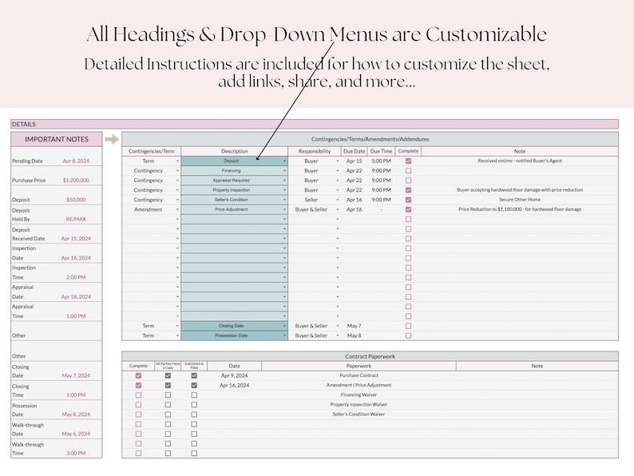Screen dimensions: 634x476
Task: Click the 5:00 PM due time cell
Action: 382,161
